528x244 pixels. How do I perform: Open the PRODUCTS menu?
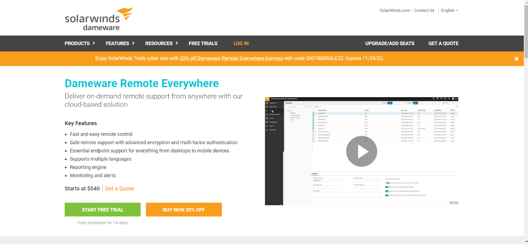tap(77, 43)
